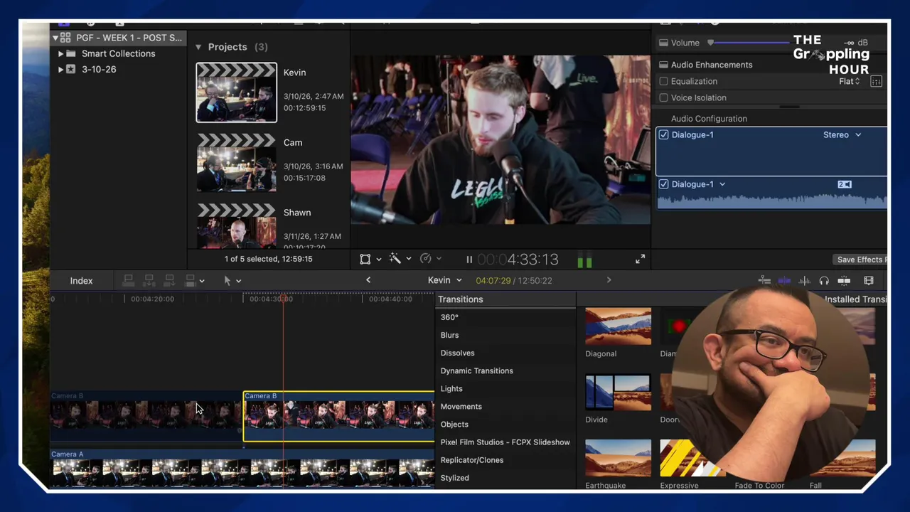Image resolution: width=910 pixels, height=512 pixels.
Task: Enable the Voice Isolation checkbox
Action: 663,97
